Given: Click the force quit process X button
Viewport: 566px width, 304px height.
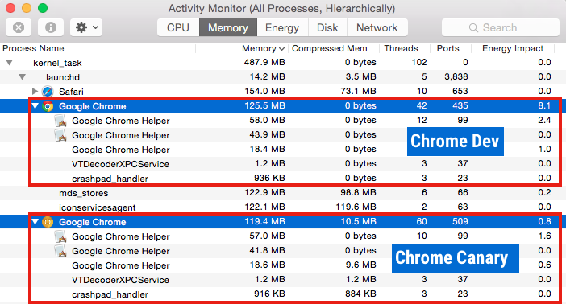Looking at the screenshot, I should [19, 27].
